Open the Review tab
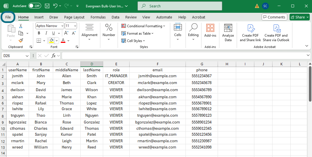The image size is (312, 157). pos(131,17)
